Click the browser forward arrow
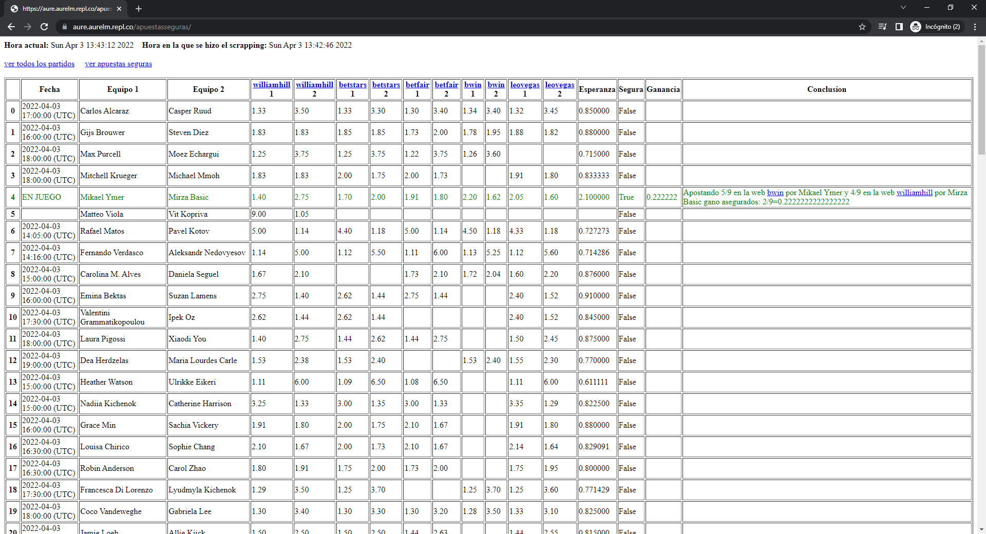The width and height of the screenshot is (986, 534). [x=28, y=27]
